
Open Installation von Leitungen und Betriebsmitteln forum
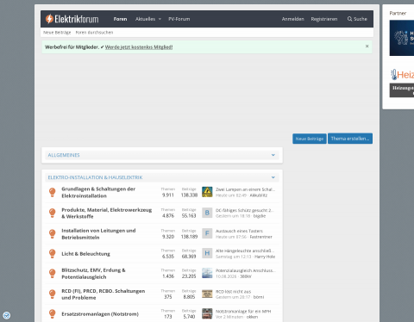coord(98,234)
